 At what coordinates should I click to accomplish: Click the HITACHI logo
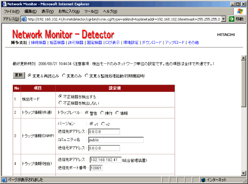pyautogui.click(x=226, y=35)
